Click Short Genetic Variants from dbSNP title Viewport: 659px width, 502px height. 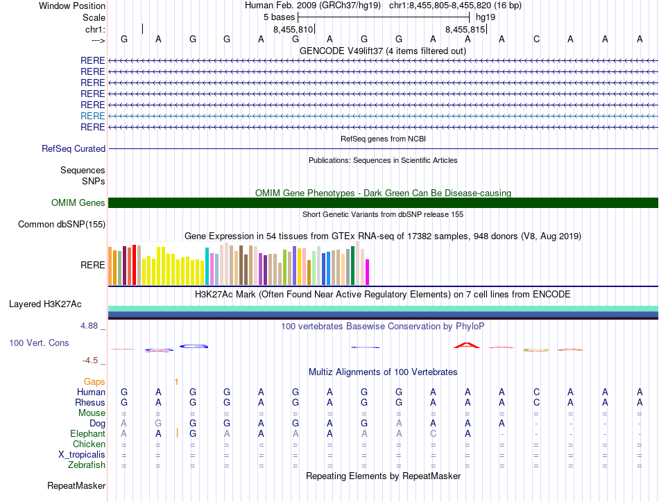383,214
